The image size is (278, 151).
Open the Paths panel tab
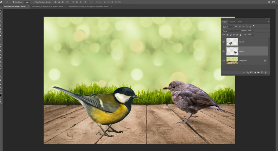(240, 22)
